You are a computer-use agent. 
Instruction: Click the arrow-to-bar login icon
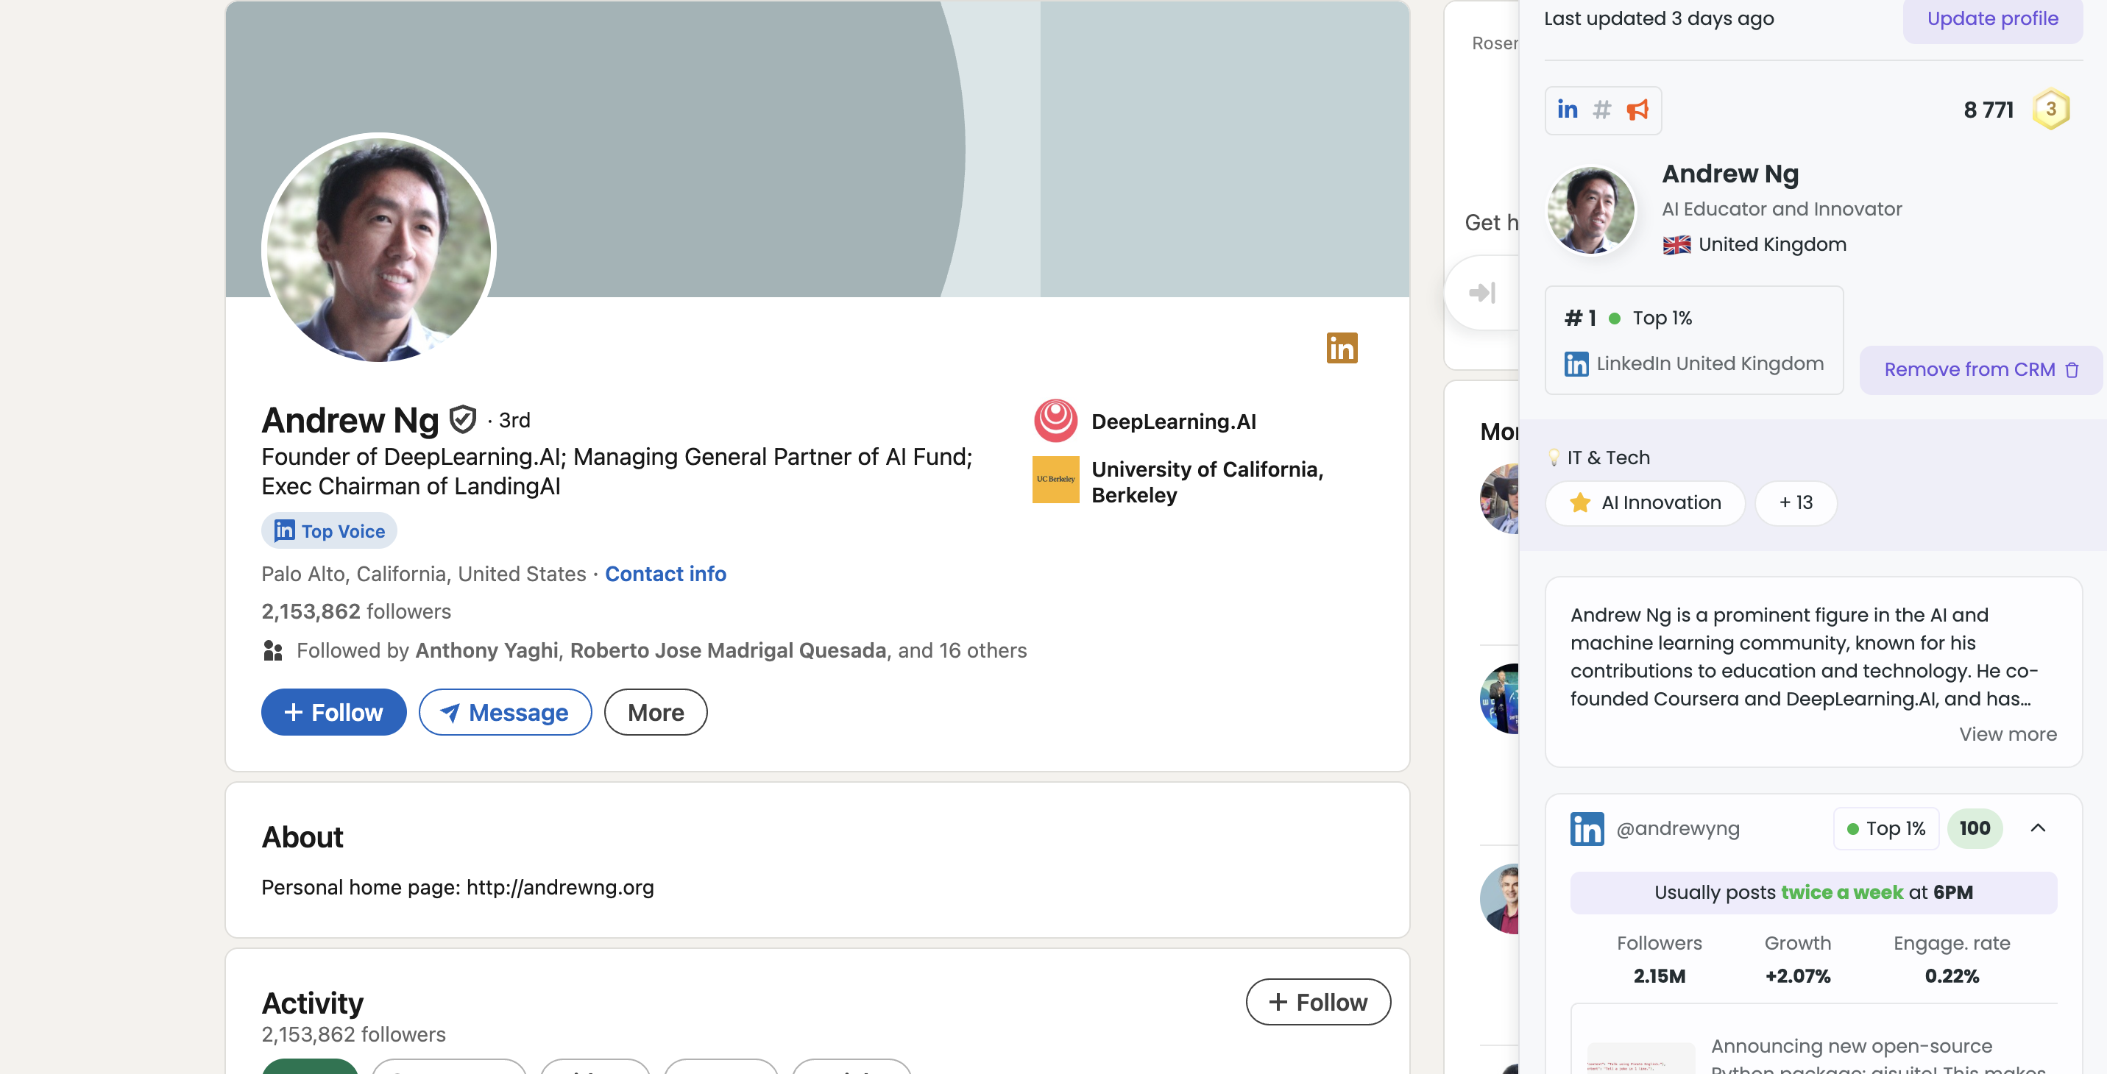pos(1482,293)
